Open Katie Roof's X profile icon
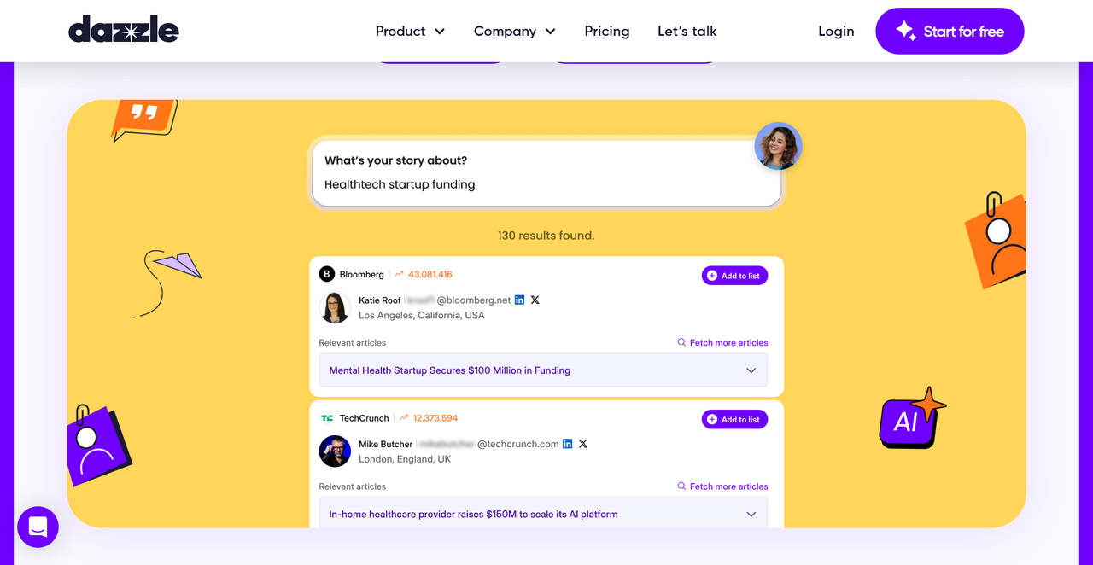Viewport: 1093px width, 565px height. coord(535,300)
